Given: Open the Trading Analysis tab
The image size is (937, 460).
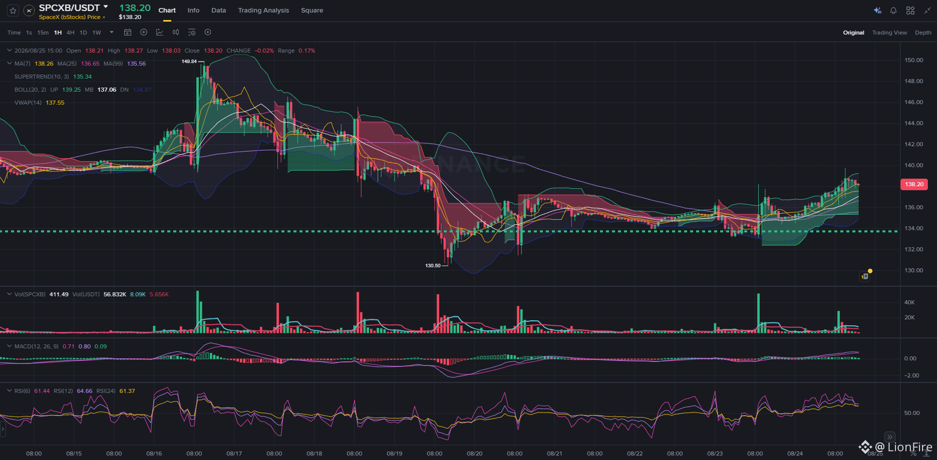Looking at the screenshot, I should pyautogui.click(x=263, y=11).
